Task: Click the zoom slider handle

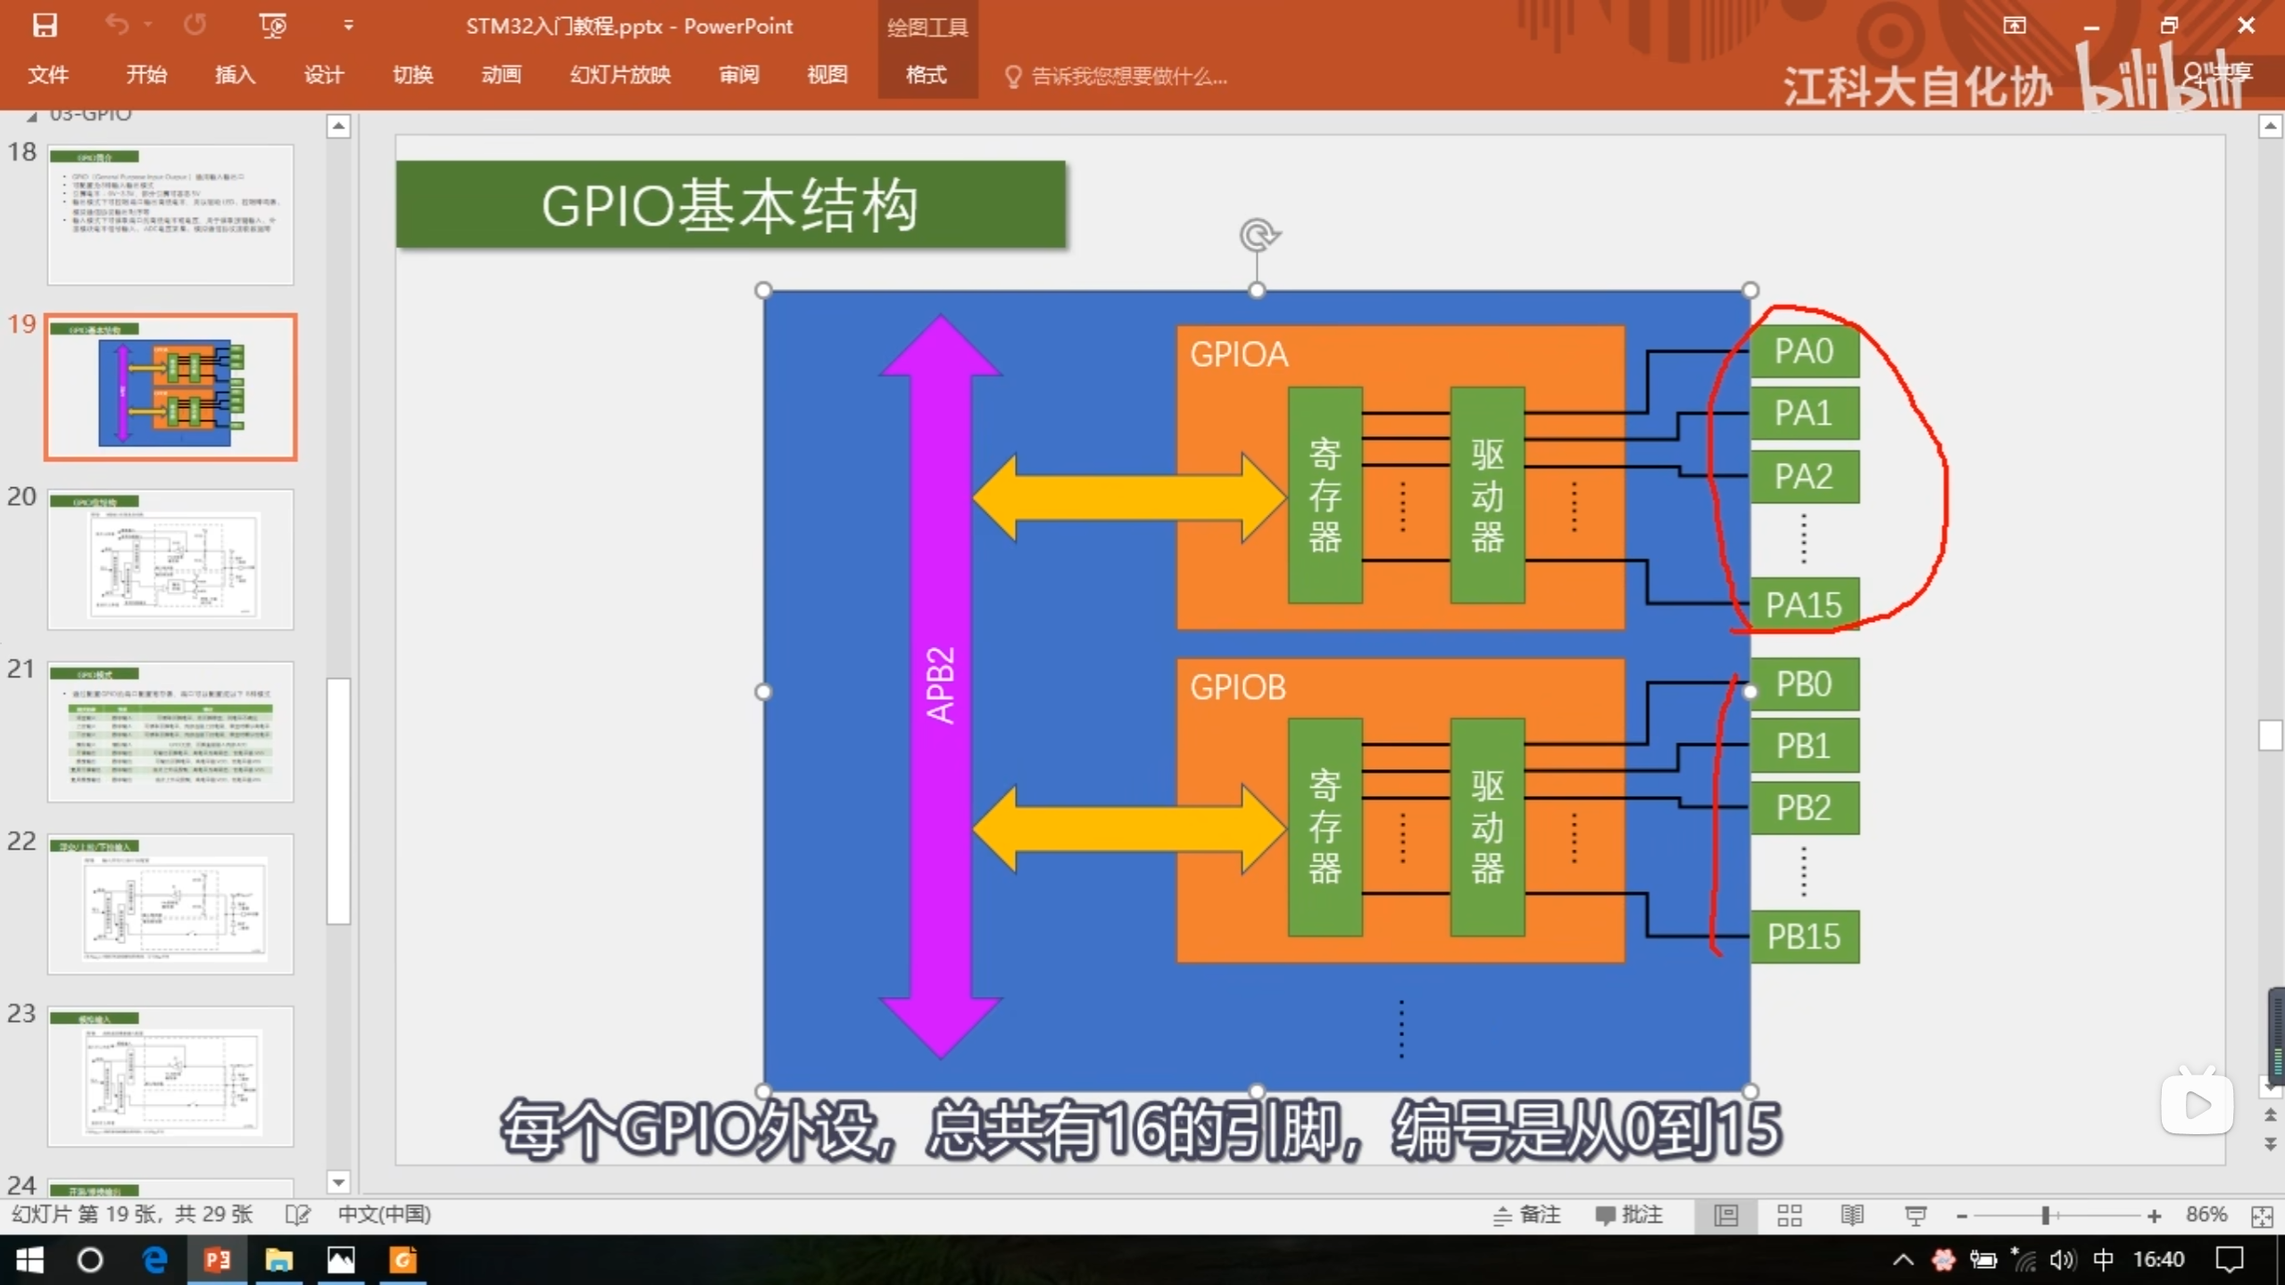Action: pyautogui.click(x=2045, y=1215)
